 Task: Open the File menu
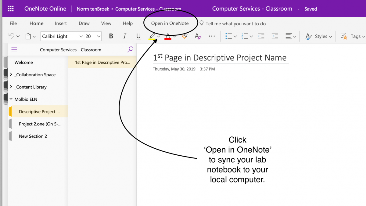tap(13, 23)
